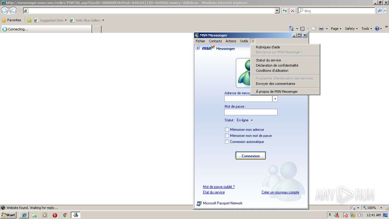Click the Read Mail envelope icon

(x=314, y=29)
